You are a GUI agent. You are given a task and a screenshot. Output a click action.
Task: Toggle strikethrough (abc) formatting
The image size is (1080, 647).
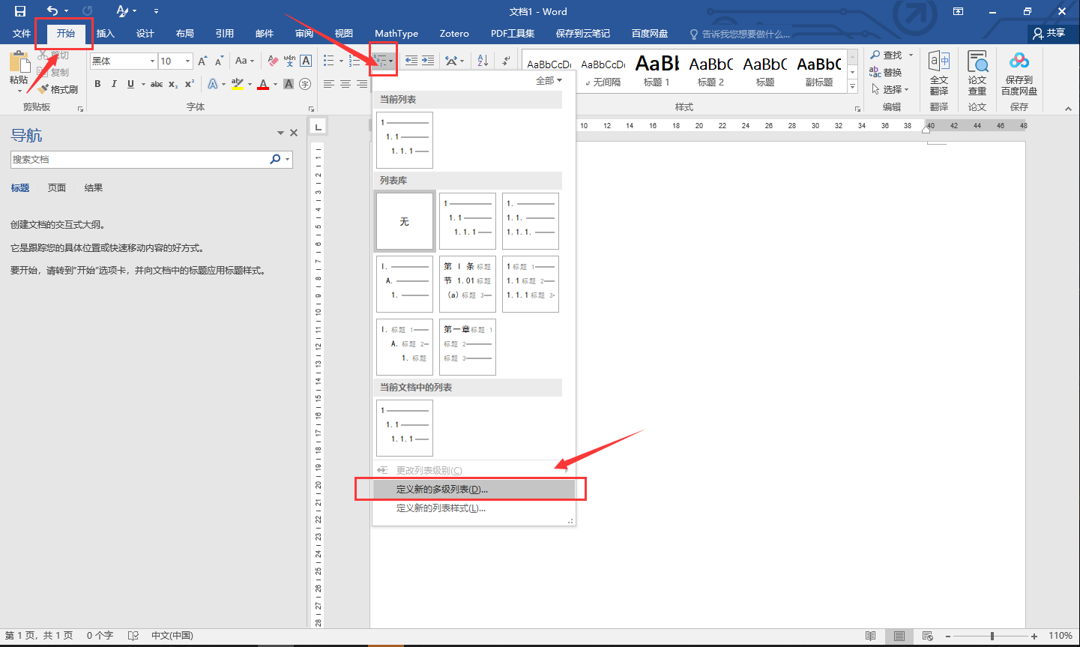click(157, 84)
